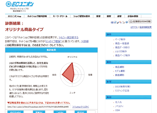Screen dimensions: 157x113
Task: Open ノベルティ in the sidebar
Action: pyautogui.click(x=119, y=106)
